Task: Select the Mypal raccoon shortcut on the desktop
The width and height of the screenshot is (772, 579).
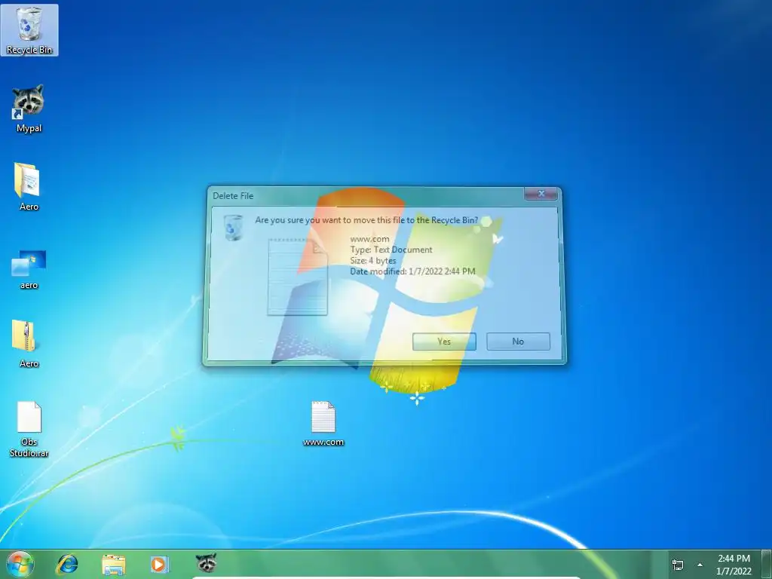Action: (29, 109)
